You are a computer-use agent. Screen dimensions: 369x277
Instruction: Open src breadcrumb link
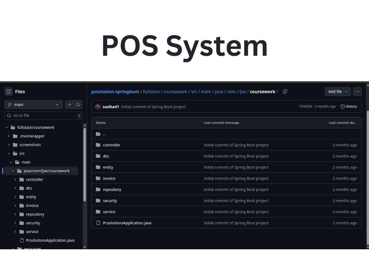tap(194, 92)
